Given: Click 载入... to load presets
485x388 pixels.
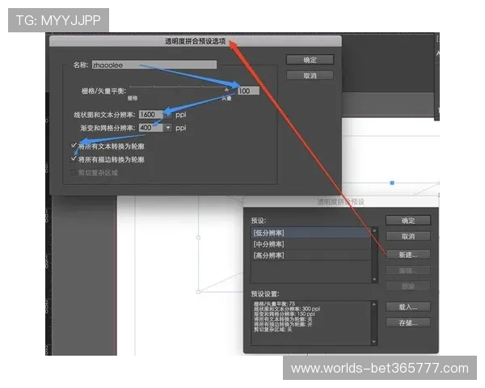Looking at the screenshot, I should pyautogui.click(x=407, y=307).
